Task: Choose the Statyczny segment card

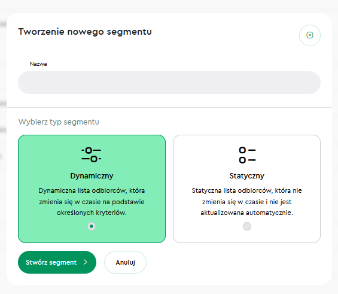Action: 246,189
